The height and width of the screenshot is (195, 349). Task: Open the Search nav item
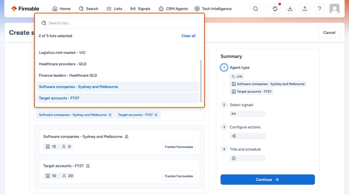click(89, 9)
